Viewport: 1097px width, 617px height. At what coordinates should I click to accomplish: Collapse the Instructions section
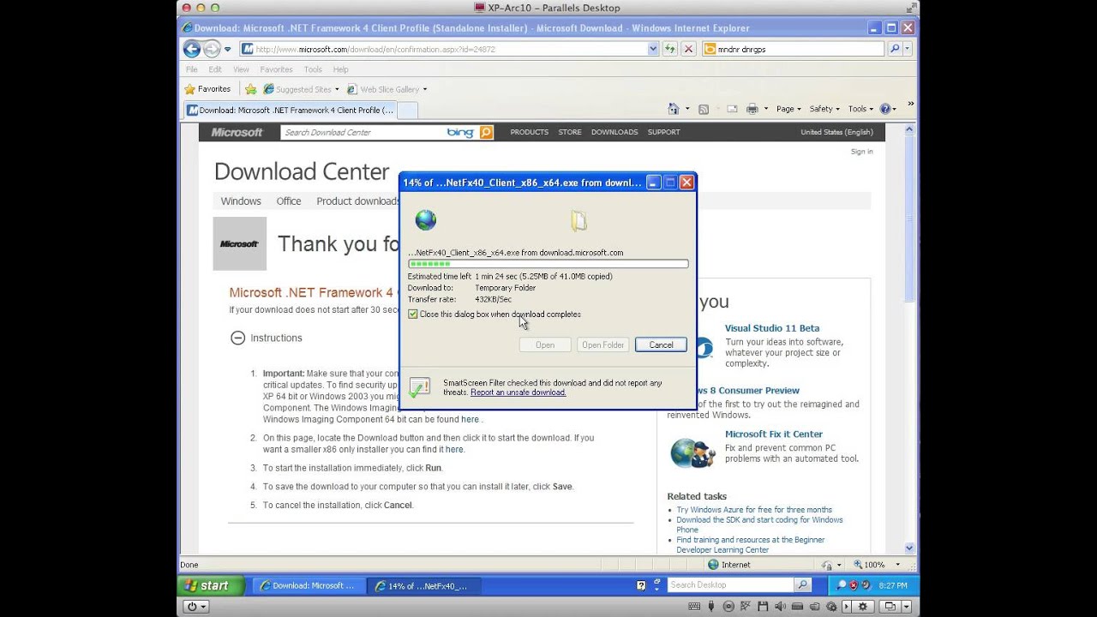pyautogui.click(x=237, y=338)
